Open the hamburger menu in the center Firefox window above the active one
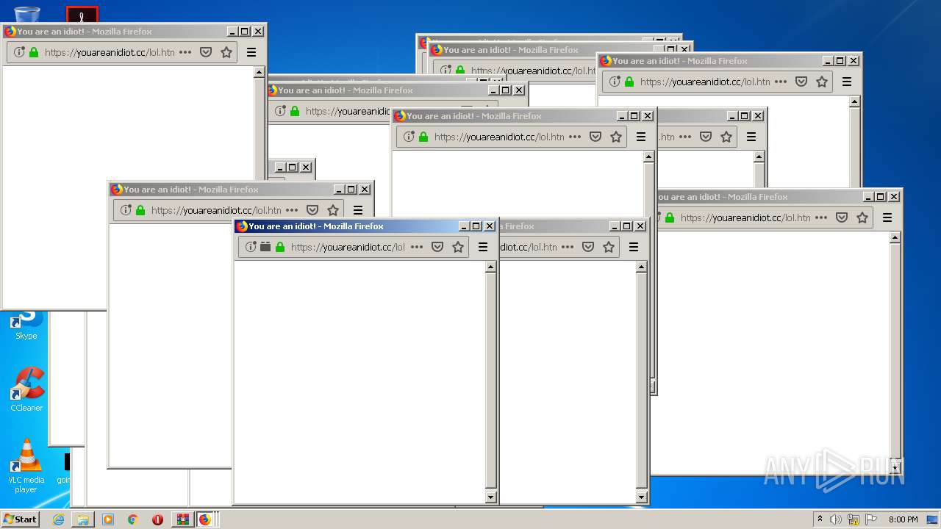 click(x=641, y=137)
